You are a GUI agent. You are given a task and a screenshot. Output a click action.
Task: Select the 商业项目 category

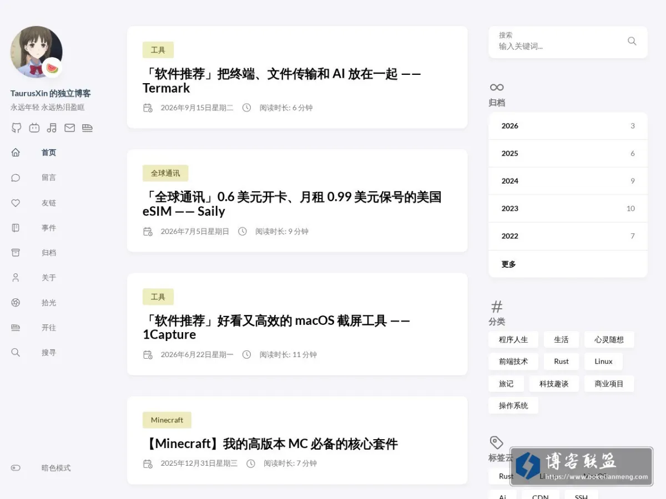click(x=609, y=384)
